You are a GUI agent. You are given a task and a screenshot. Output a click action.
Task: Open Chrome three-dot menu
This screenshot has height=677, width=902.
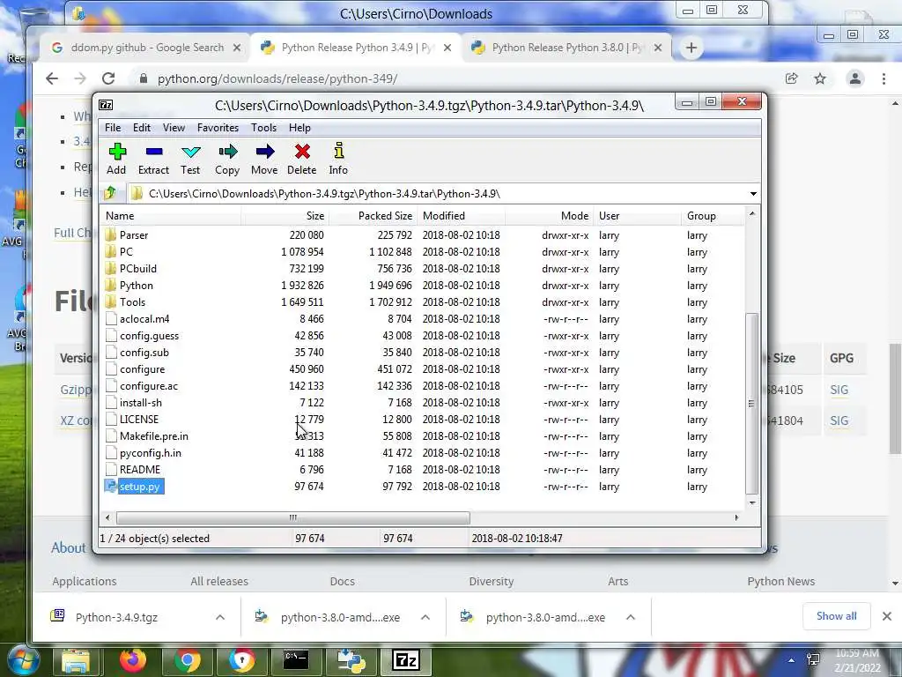[x=884, y=78]
